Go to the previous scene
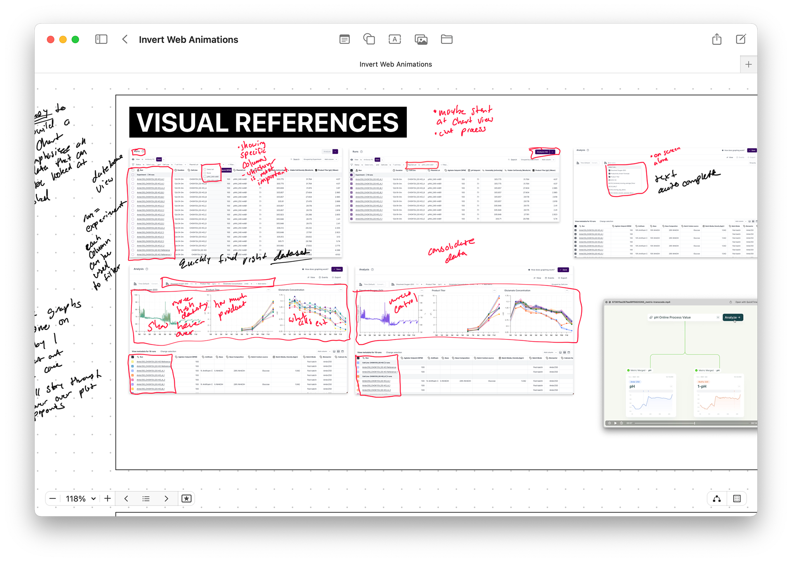 (126, 499)
